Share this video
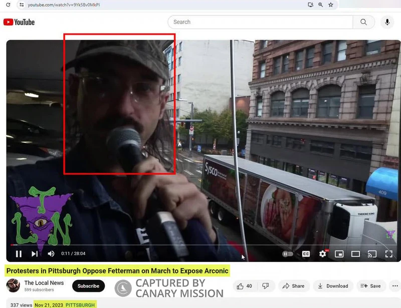 pos(294,286)
